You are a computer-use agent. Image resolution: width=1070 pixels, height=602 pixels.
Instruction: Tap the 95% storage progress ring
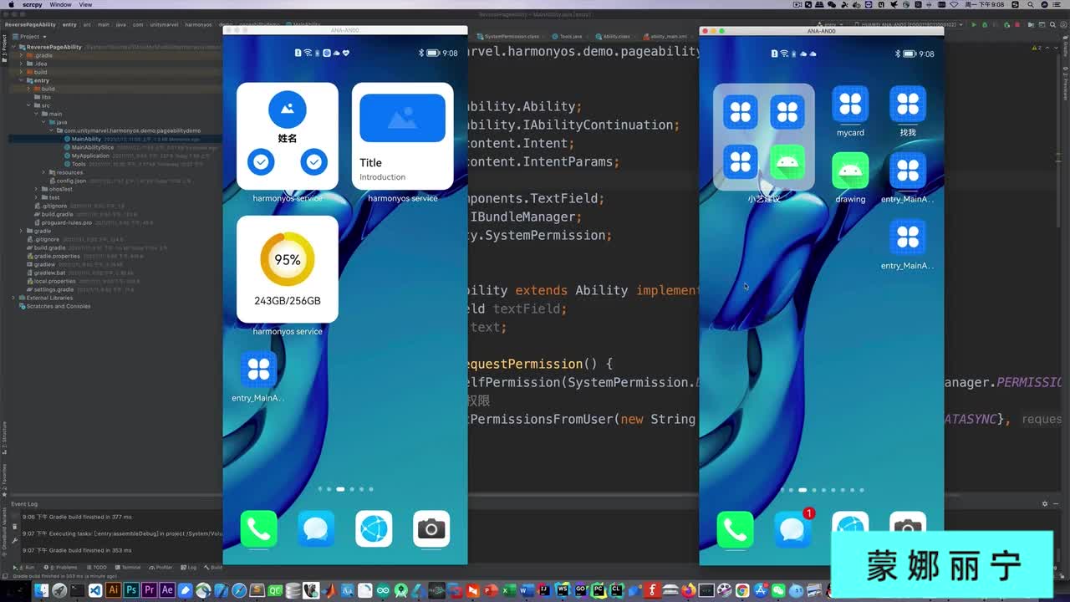pos(288,260)
